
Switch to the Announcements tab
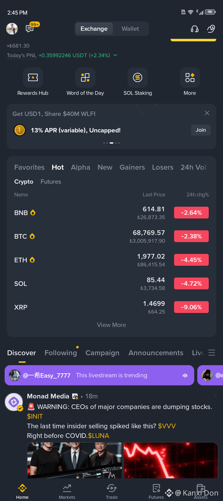click(156, 353)
